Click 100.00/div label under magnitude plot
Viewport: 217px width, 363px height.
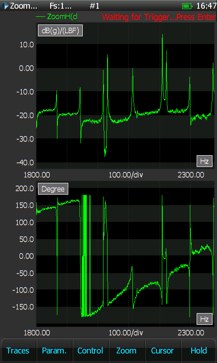pos(126,175)
